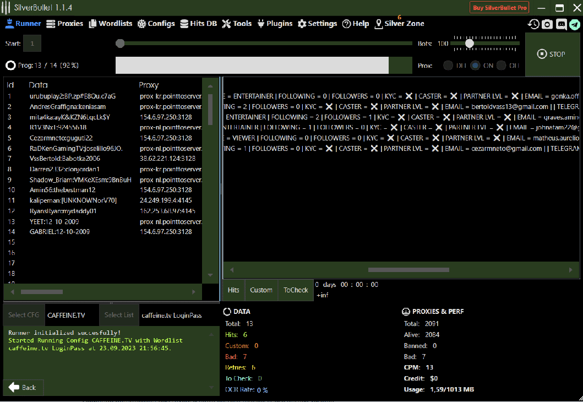Click the Bots slider handle
Screen dimensions: 583x402
470,43
